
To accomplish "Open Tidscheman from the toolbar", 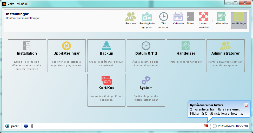I will tap(164, 20).
